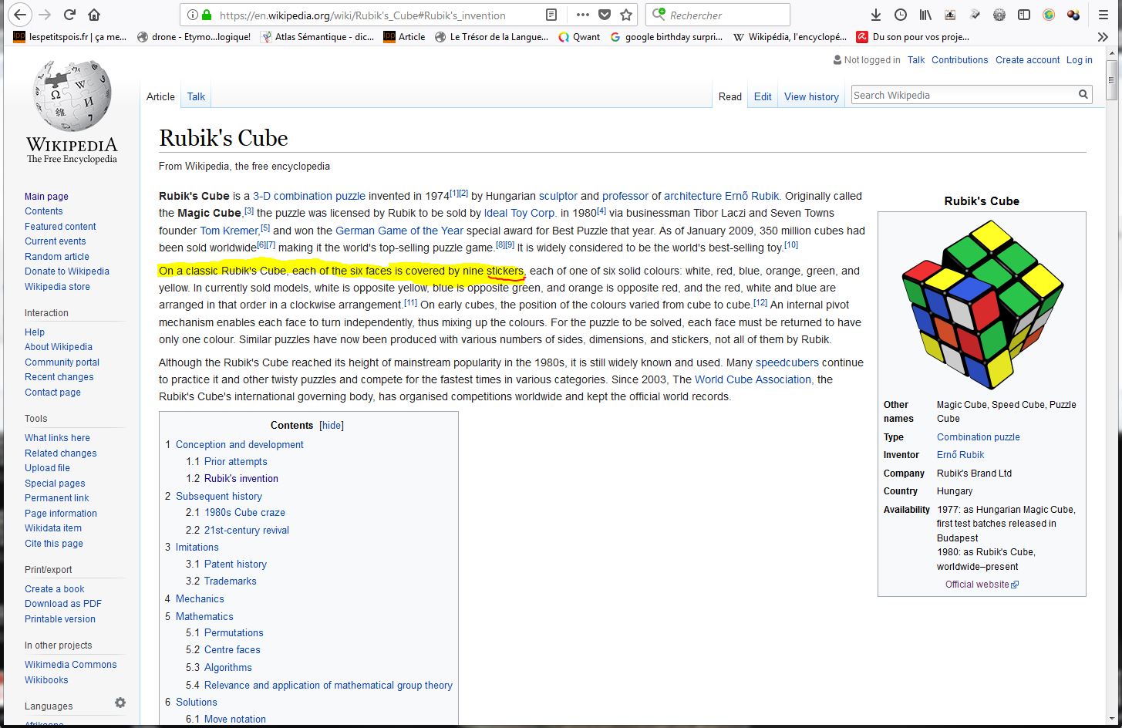Viewport: 1122px width, 728px height.
Task: Open the Le Trésor de la Langue bookmark
Action: [492, 37]
